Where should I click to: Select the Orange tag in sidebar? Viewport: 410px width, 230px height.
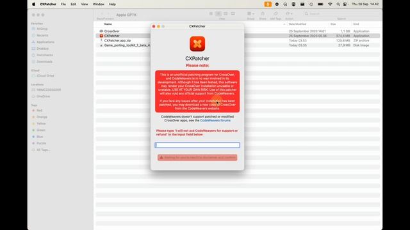[x=42, y=117]
